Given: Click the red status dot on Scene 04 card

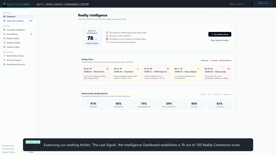Looking at the screenshot, I should click(x=108, y=69).
